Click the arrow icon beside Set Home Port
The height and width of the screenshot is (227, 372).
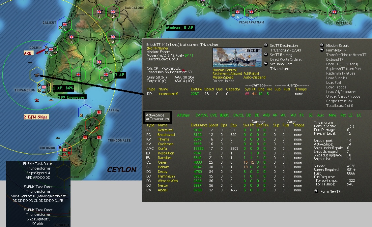pos(266,64)
